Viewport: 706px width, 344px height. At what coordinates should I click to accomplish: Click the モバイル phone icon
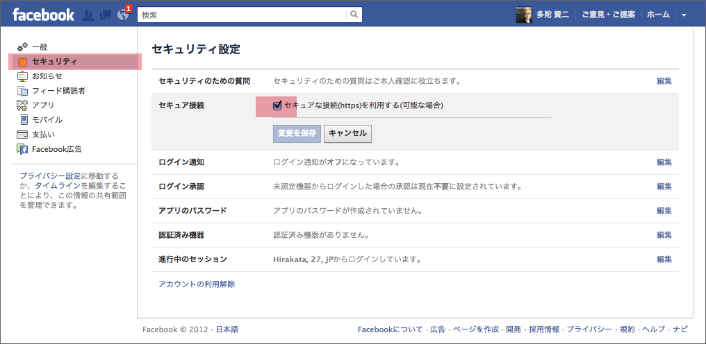pos(24,119)
